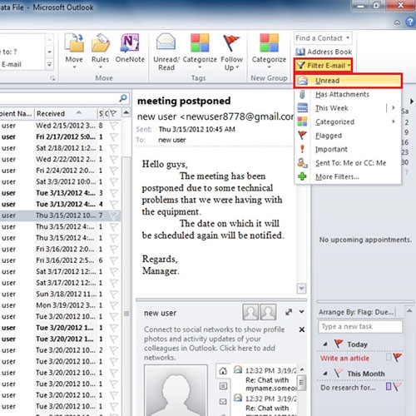416x416 pixels.
Task: Enlarge the People Pane with the diagonal arrow
Action: pos(289,312)
